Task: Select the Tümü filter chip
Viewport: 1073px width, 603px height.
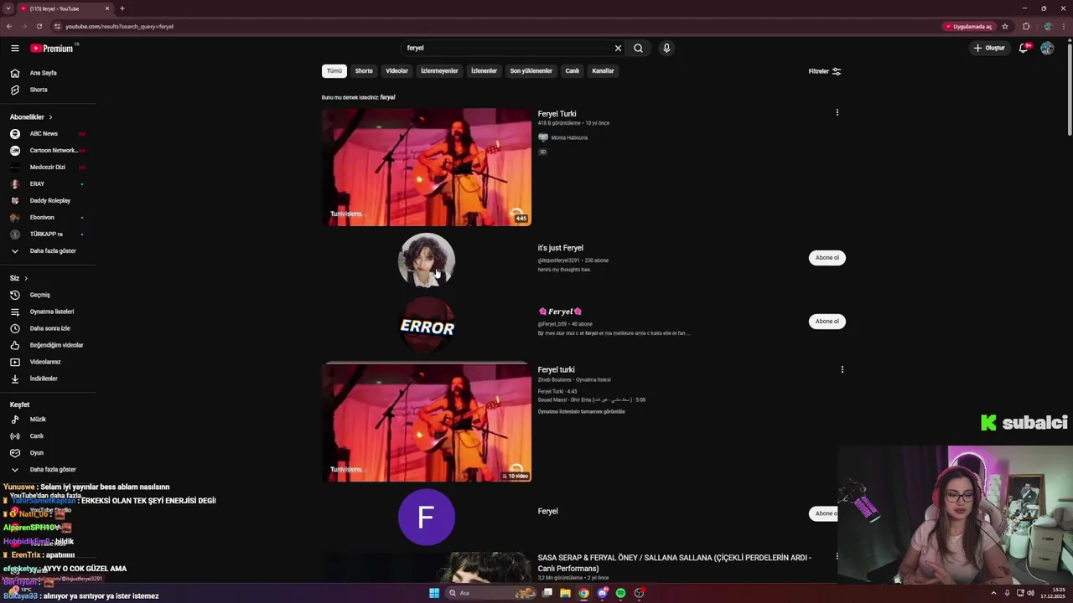Action: pos(334,71)
